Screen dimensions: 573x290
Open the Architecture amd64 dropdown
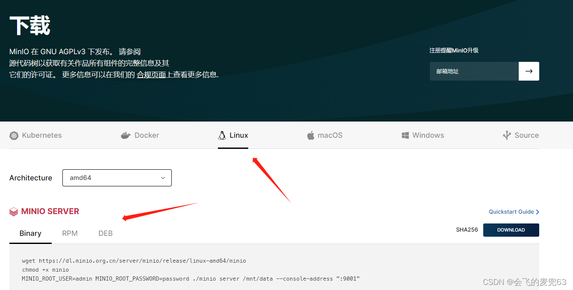[117, 178]
